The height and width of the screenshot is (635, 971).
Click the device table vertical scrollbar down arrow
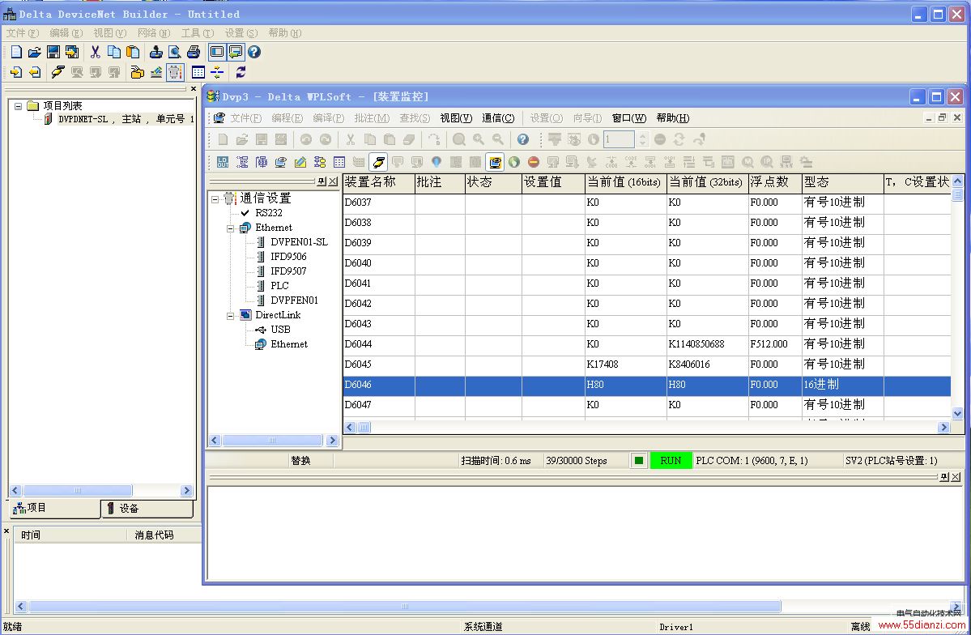pyautogui.click(x=957, y=413)
